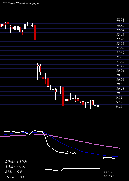129x181 pixels.
Task: Click the Price : 9.6 readout
Action: coord(15,177)
